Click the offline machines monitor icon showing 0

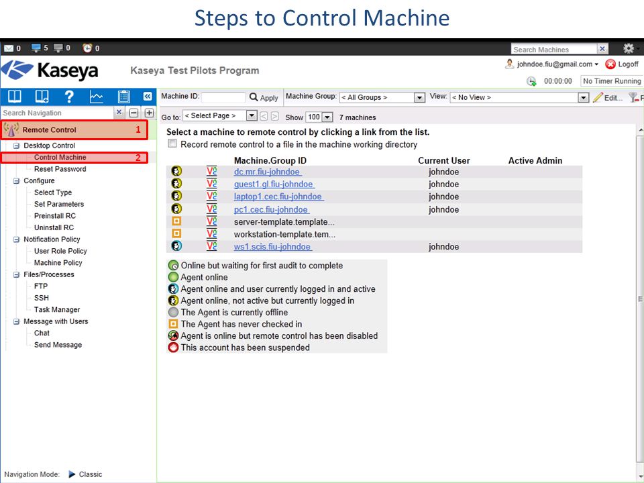(x=58, y=48)
